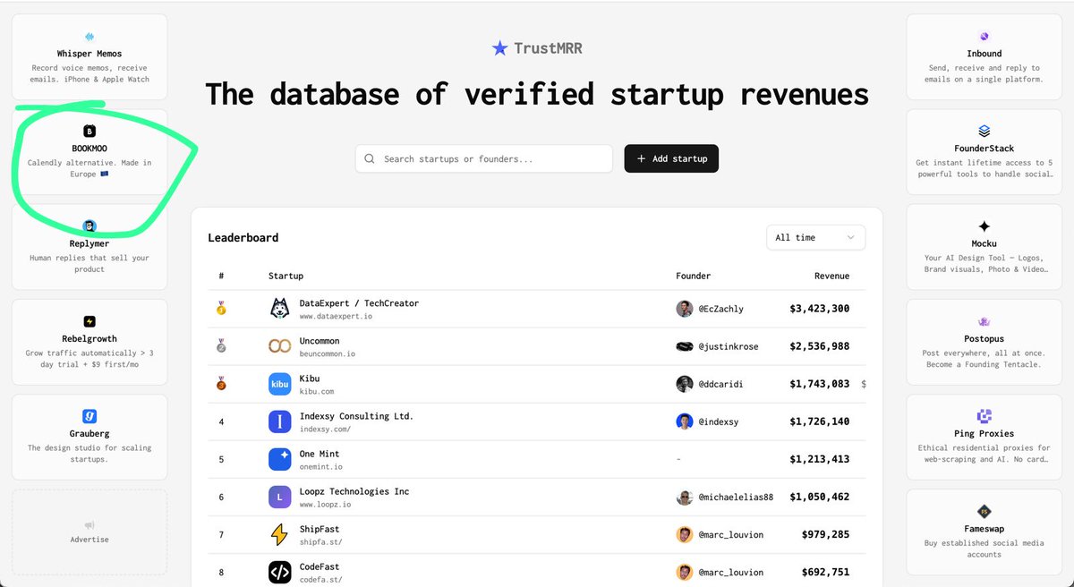Click the $979,285 revenue value
The image size is (1074, 587).
pos(825,534)
